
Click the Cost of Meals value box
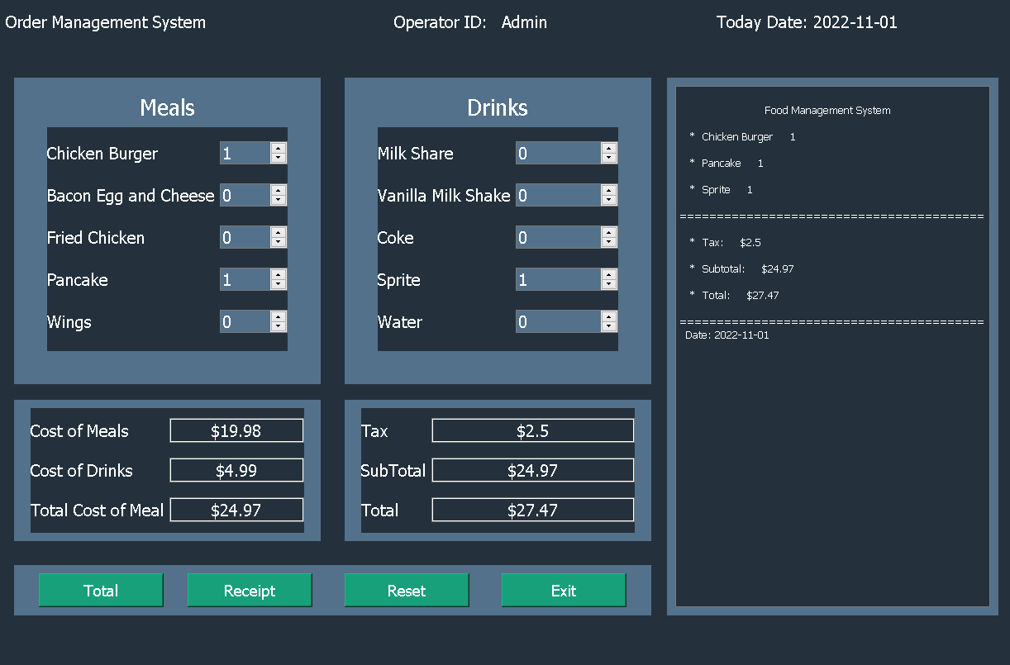236,430
